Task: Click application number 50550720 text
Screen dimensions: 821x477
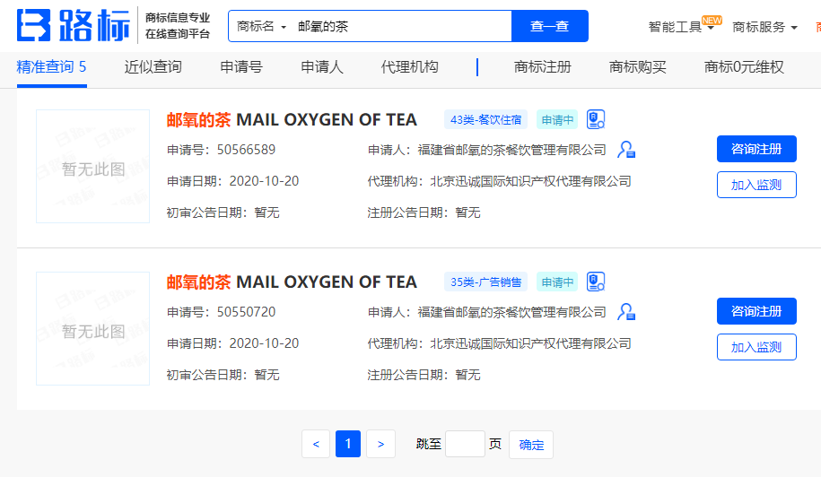Action: coord(246,312)
